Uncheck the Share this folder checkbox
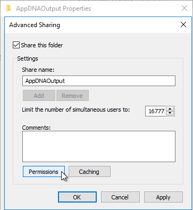The image size is (193, 210). [x=16, y=45]
